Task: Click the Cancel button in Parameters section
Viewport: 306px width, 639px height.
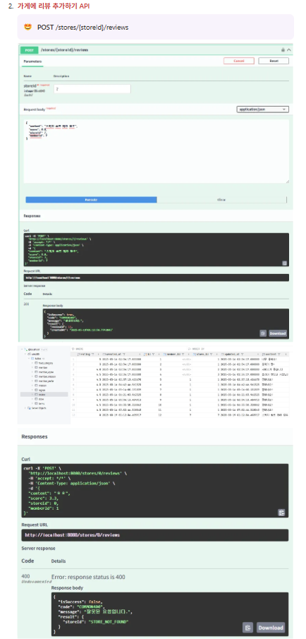Action: [x=238, y=61]
